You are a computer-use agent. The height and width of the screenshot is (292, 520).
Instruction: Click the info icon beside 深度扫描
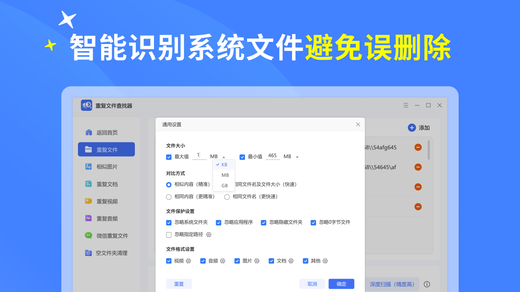point(426,284)
